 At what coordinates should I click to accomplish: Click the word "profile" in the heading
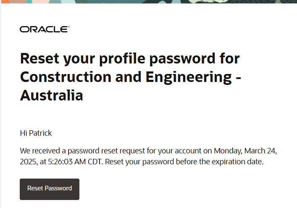tap(122, 59)
